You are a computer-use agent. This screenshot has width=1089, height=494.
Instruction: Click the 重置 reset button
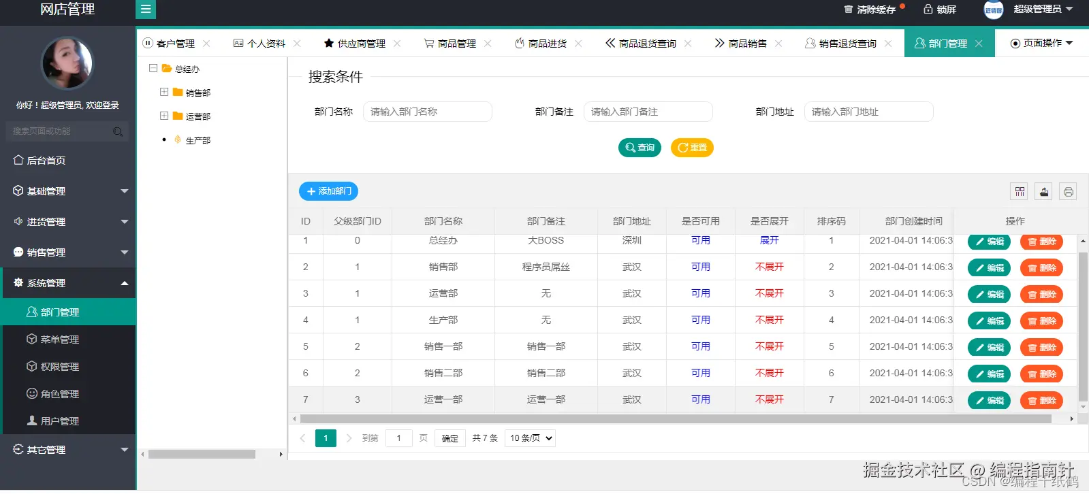point(692,148)
